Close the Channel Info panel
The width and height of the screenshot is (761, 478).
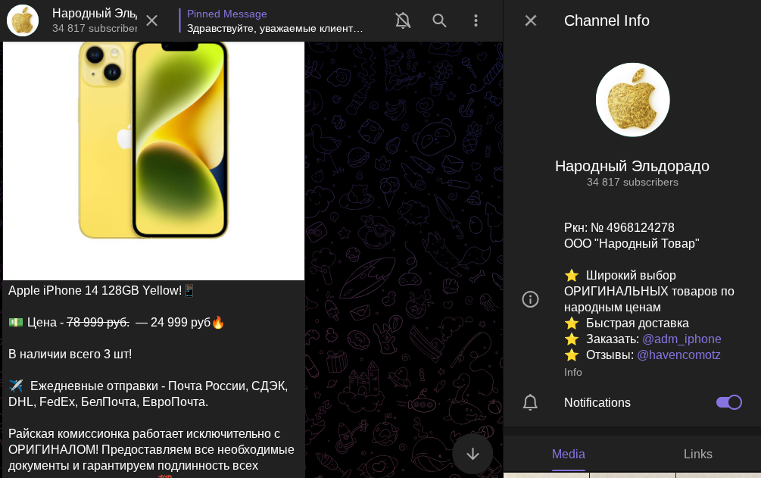[x=531, y=20]
